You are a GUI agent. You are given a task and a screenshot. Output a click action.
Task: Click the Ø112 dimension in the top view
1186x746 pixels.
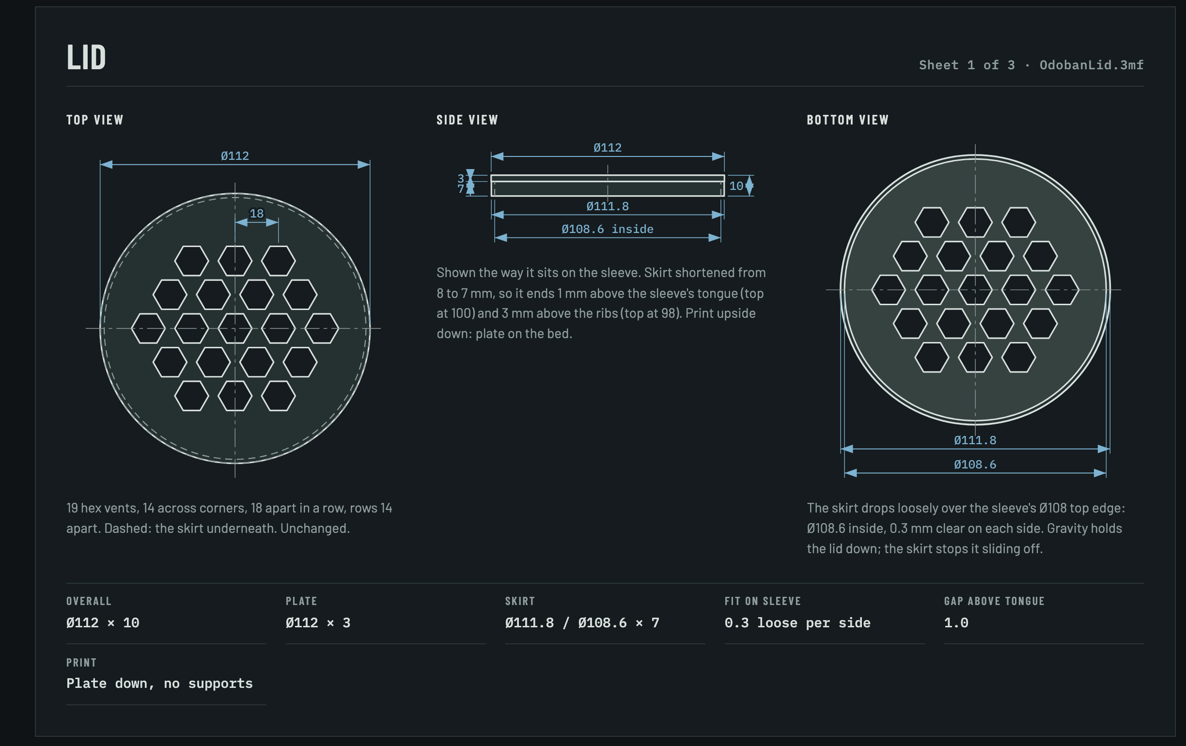(235, 156)
